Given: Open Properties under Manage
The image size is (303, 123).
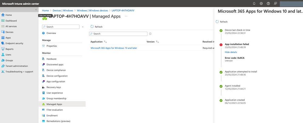Looking at the screenshot, I should click(52, 46).
